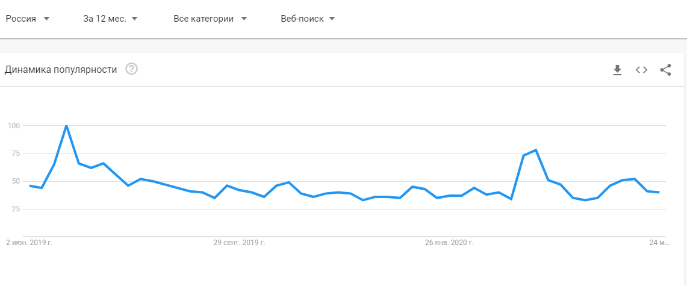
Task: Click the truncated 24 м... date label
Action: click(x=659, y=242)
